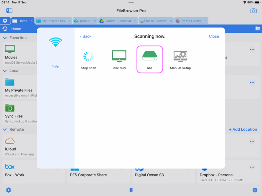
Task: Switch to the macOS Server tab
Action: (156, 21)
